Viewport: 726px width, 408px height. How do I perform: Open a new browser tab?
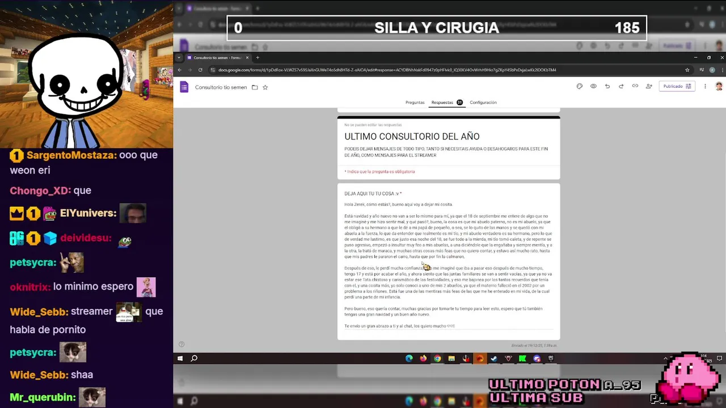click(x=257, y=57)
